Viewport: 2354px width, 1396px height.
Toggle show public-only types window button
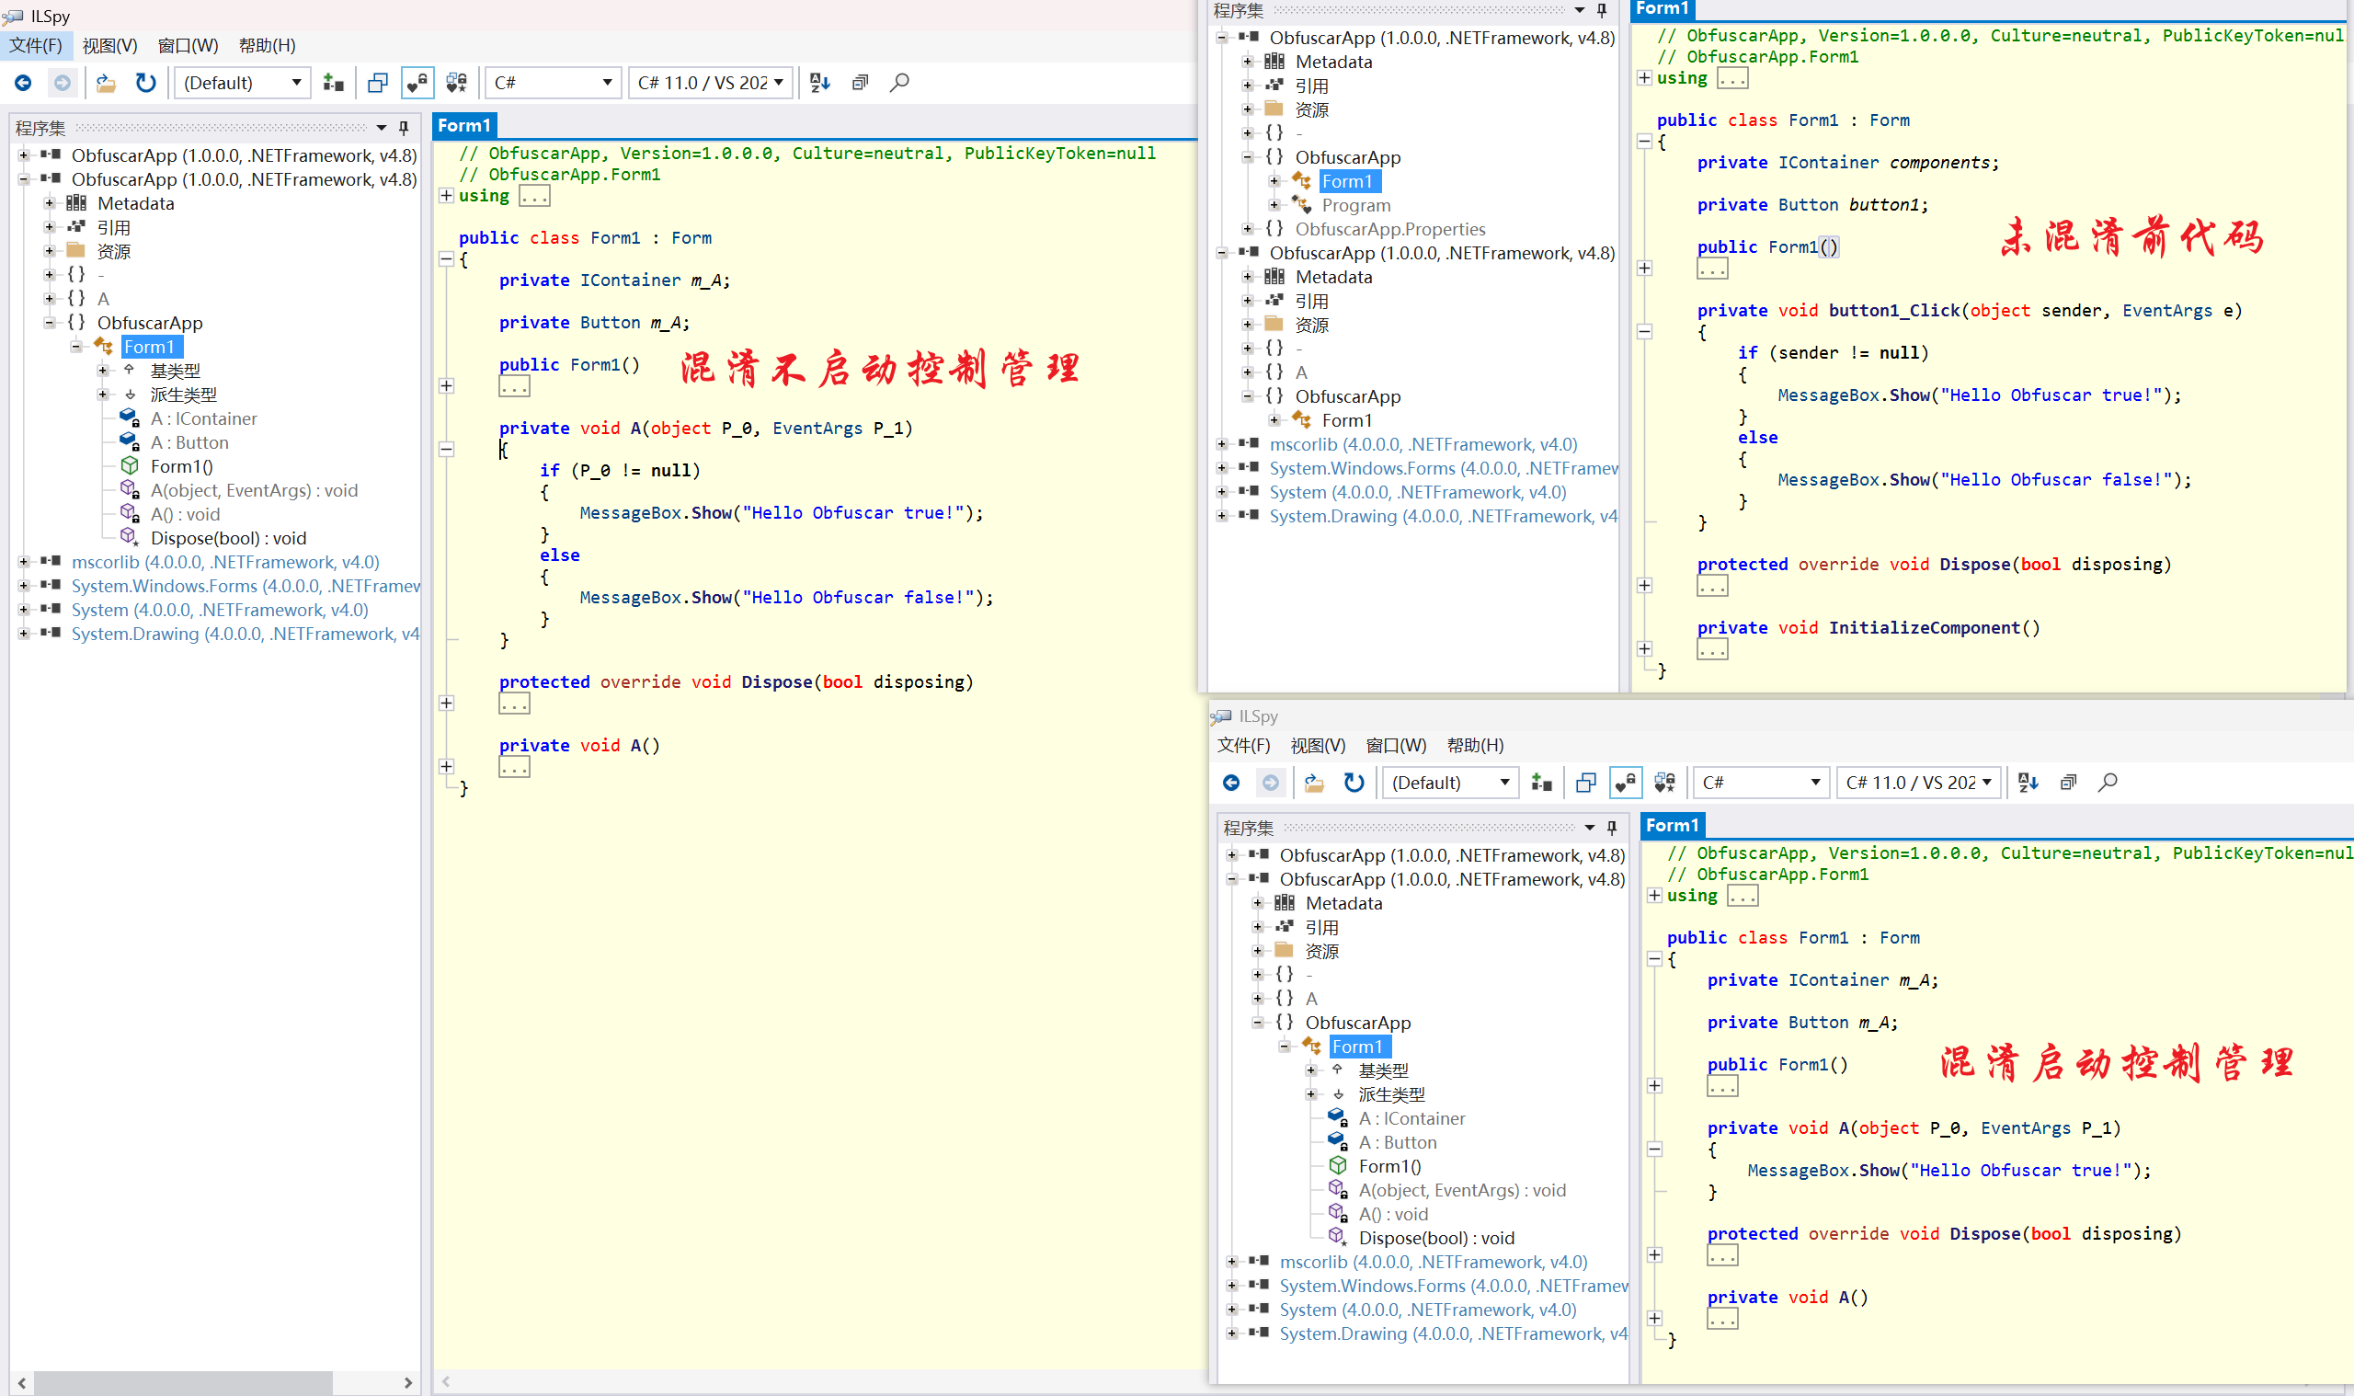tap(377, 83)
